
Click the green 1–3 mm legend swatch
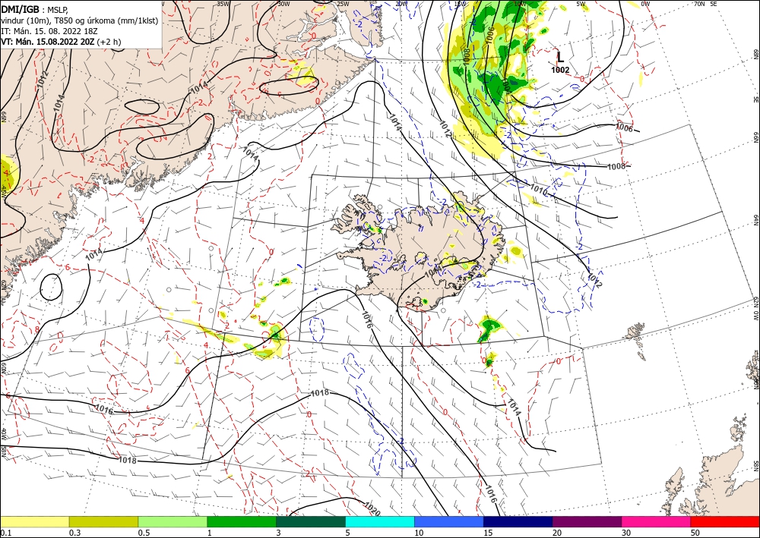pyautogui.click(x=242, y=521)
